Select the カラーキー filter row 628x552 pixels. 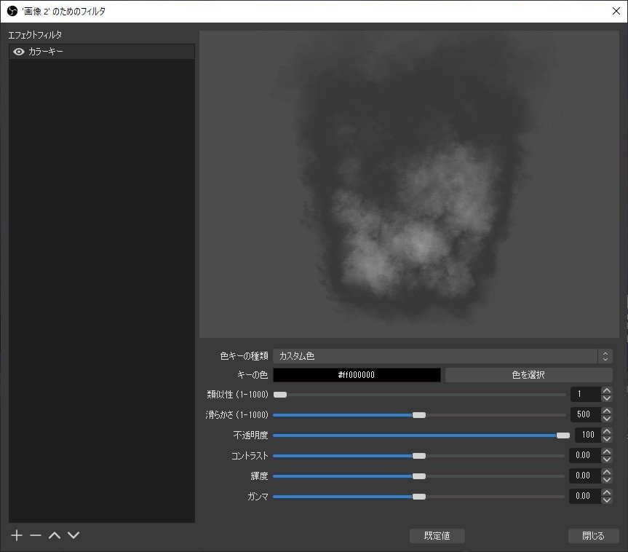coord(102,52)
